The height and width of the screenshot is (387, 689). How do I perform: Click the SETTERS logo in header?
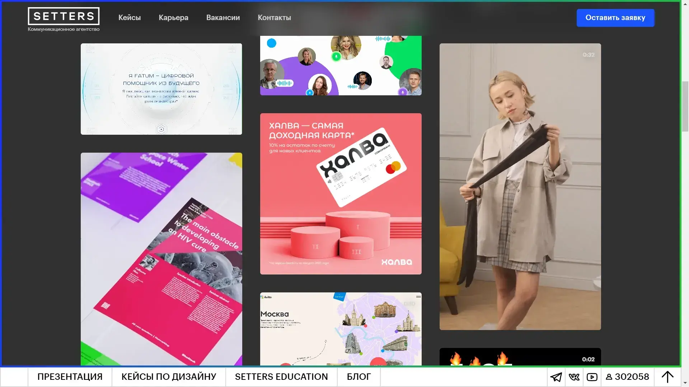pyautogui.click(x=64, y=16)
